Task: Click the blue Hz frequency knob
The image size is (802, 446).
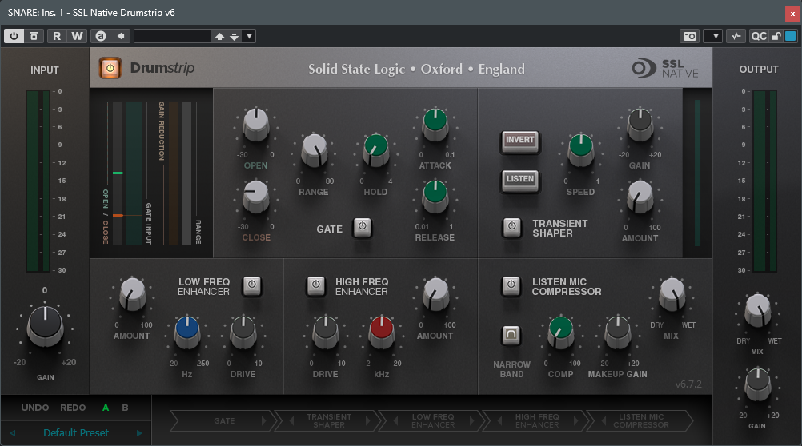Action: [187, 331]
